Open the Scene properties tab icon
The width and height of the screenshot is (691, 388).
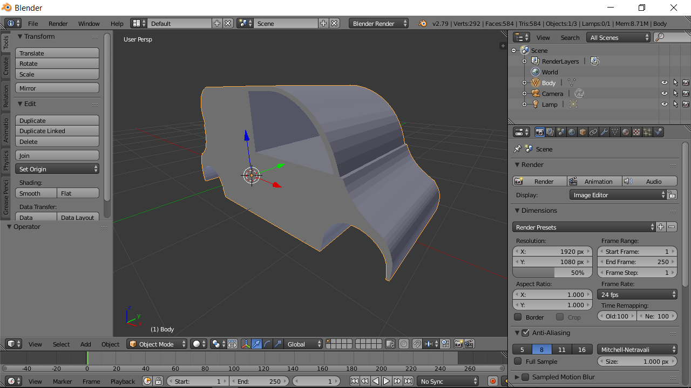(x=561, y=132)
